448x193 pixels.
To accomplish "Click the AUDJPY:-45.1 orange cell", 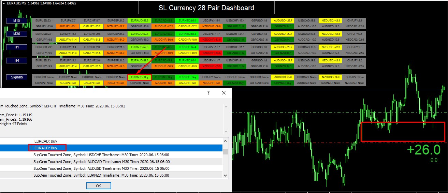I will pos(68,26).
